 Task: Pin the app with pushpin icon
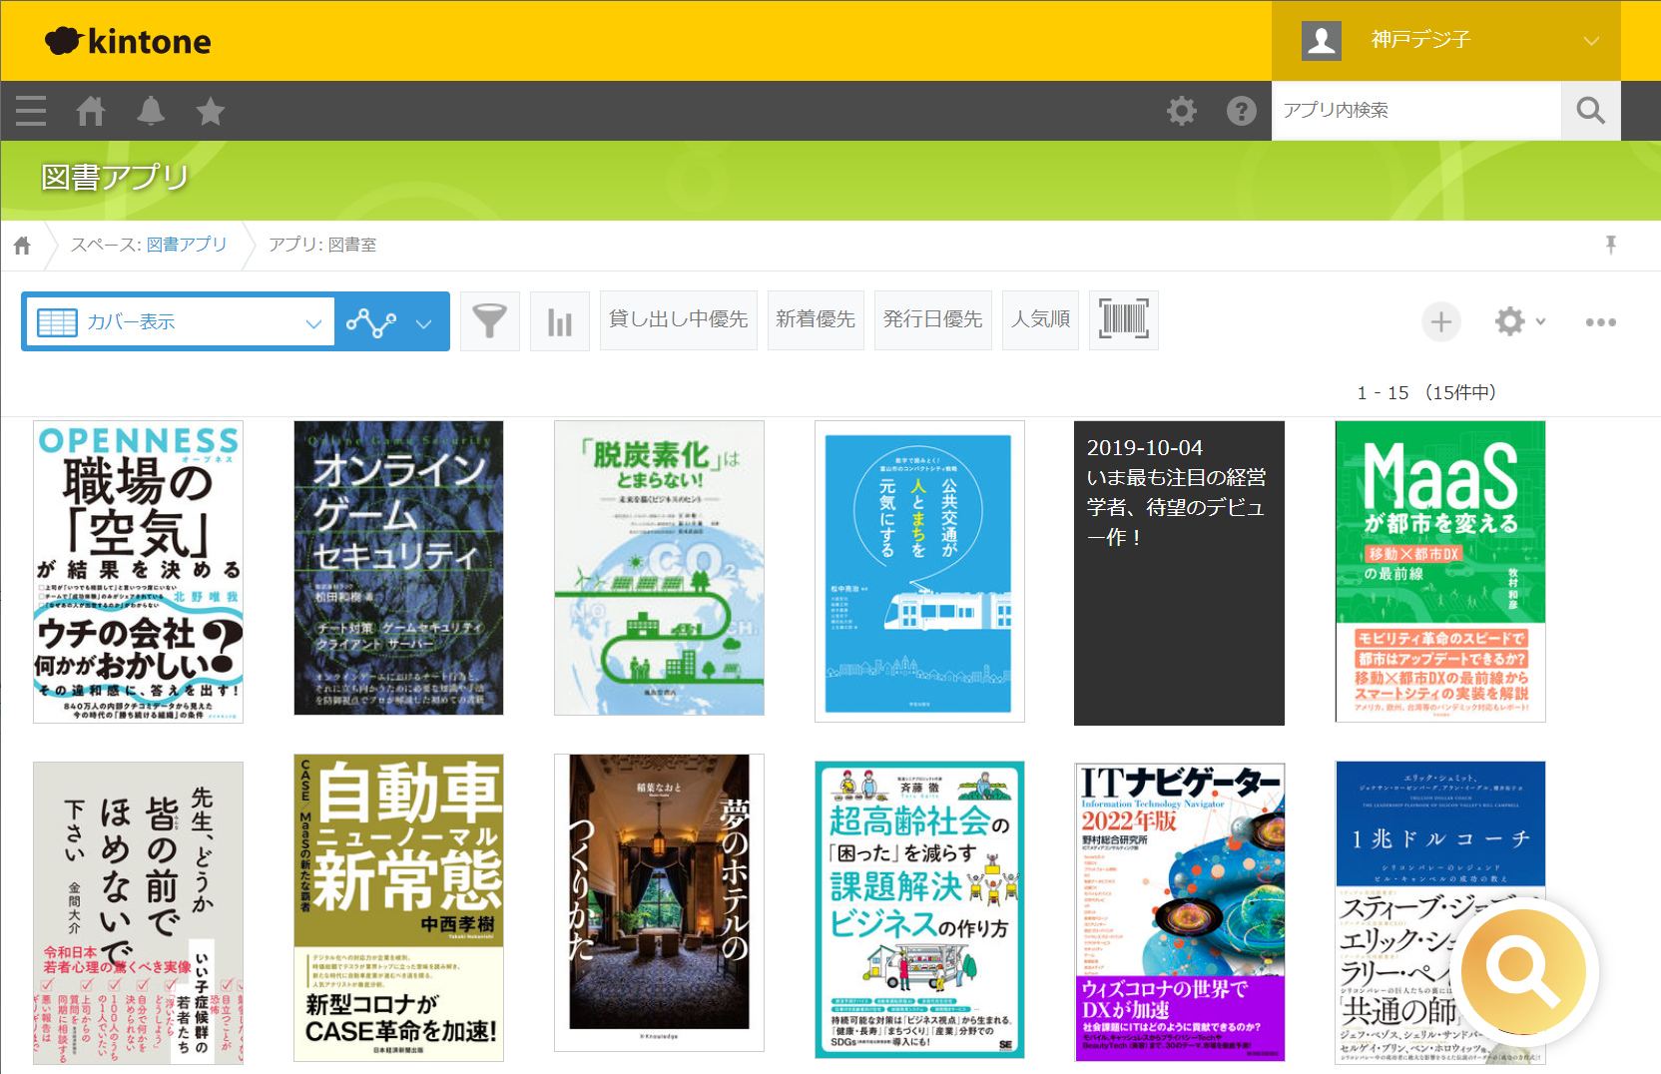1610,245
